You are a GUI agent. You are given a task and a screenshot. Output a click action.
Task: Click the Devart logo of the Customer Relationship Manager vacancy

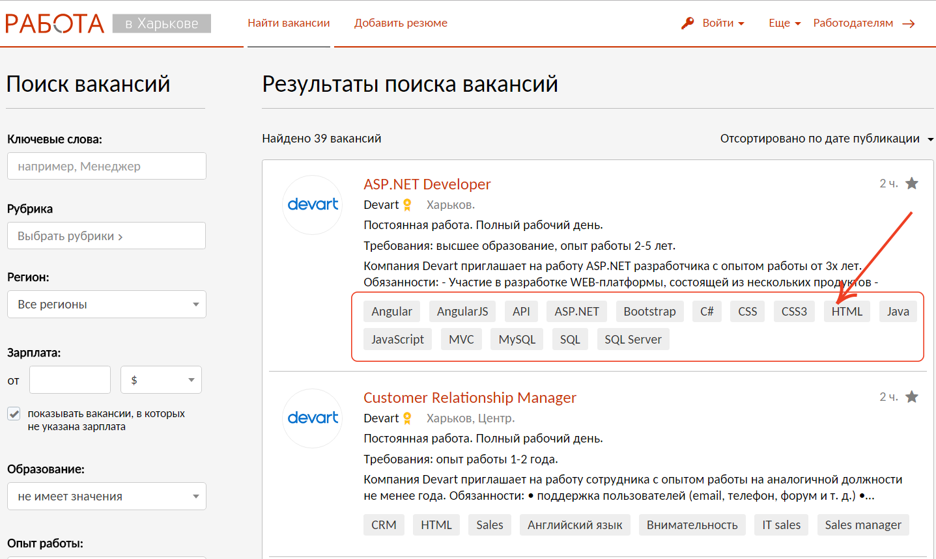click(x=313, y=418)
